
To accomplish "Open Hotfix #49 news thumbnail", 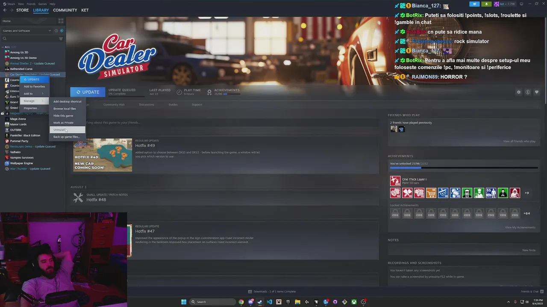I will [x=103, y=155].
